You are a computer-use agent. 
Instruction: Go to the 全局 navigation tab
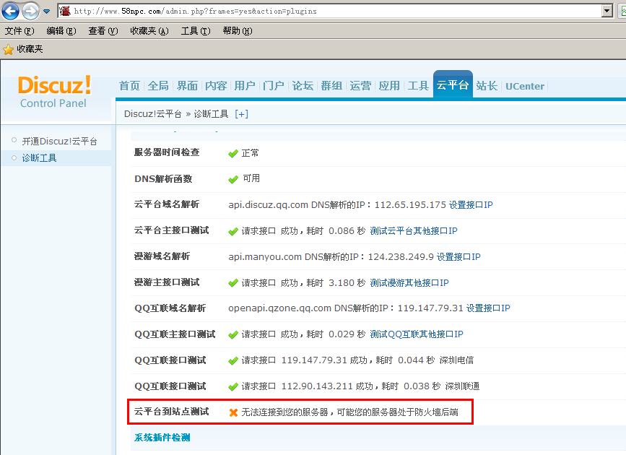pyautogui.click(x=158, y=86)
